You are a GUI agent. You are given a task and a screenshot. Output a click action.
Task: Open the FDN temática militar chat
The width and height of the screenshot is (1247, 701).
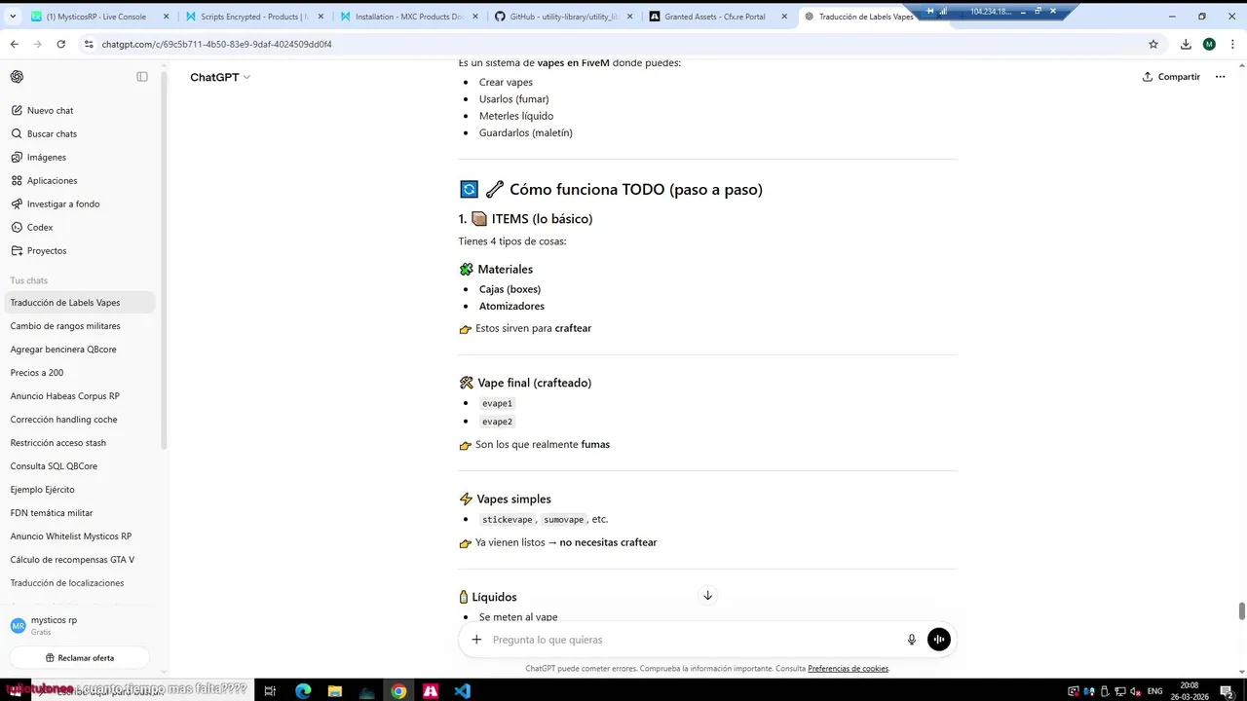tap(80, 513)
